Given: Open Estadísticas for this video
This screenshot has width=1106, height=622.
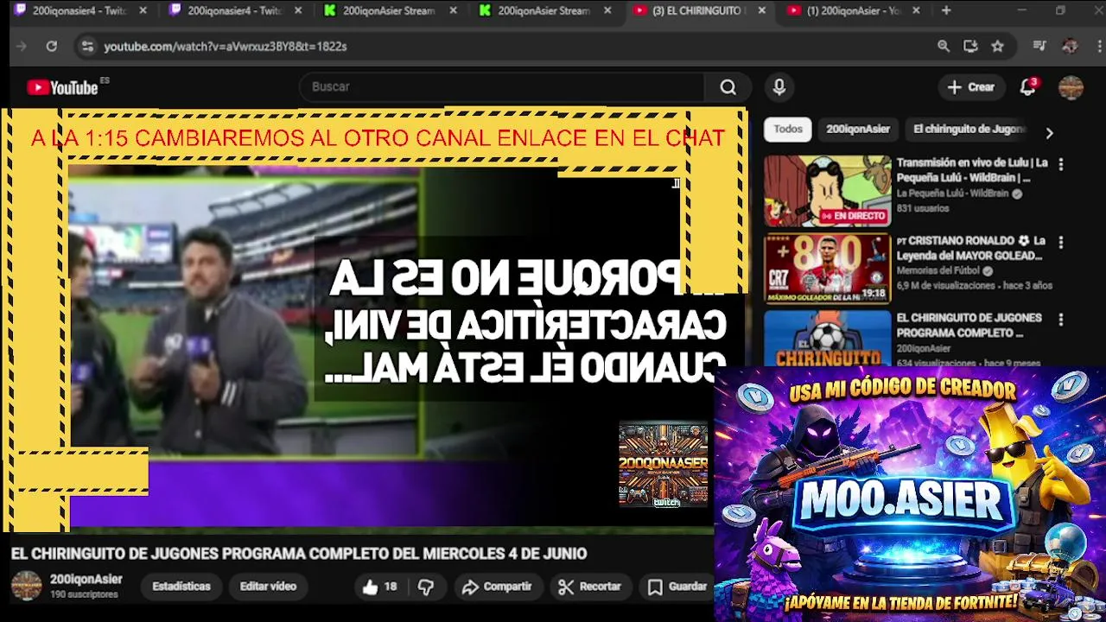Looking at the screenshot, I should (181, 587).
